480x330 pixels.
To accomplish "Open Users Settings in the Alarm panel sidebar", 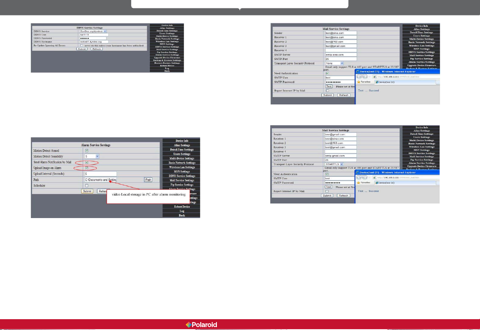I will tap(182, 154).
